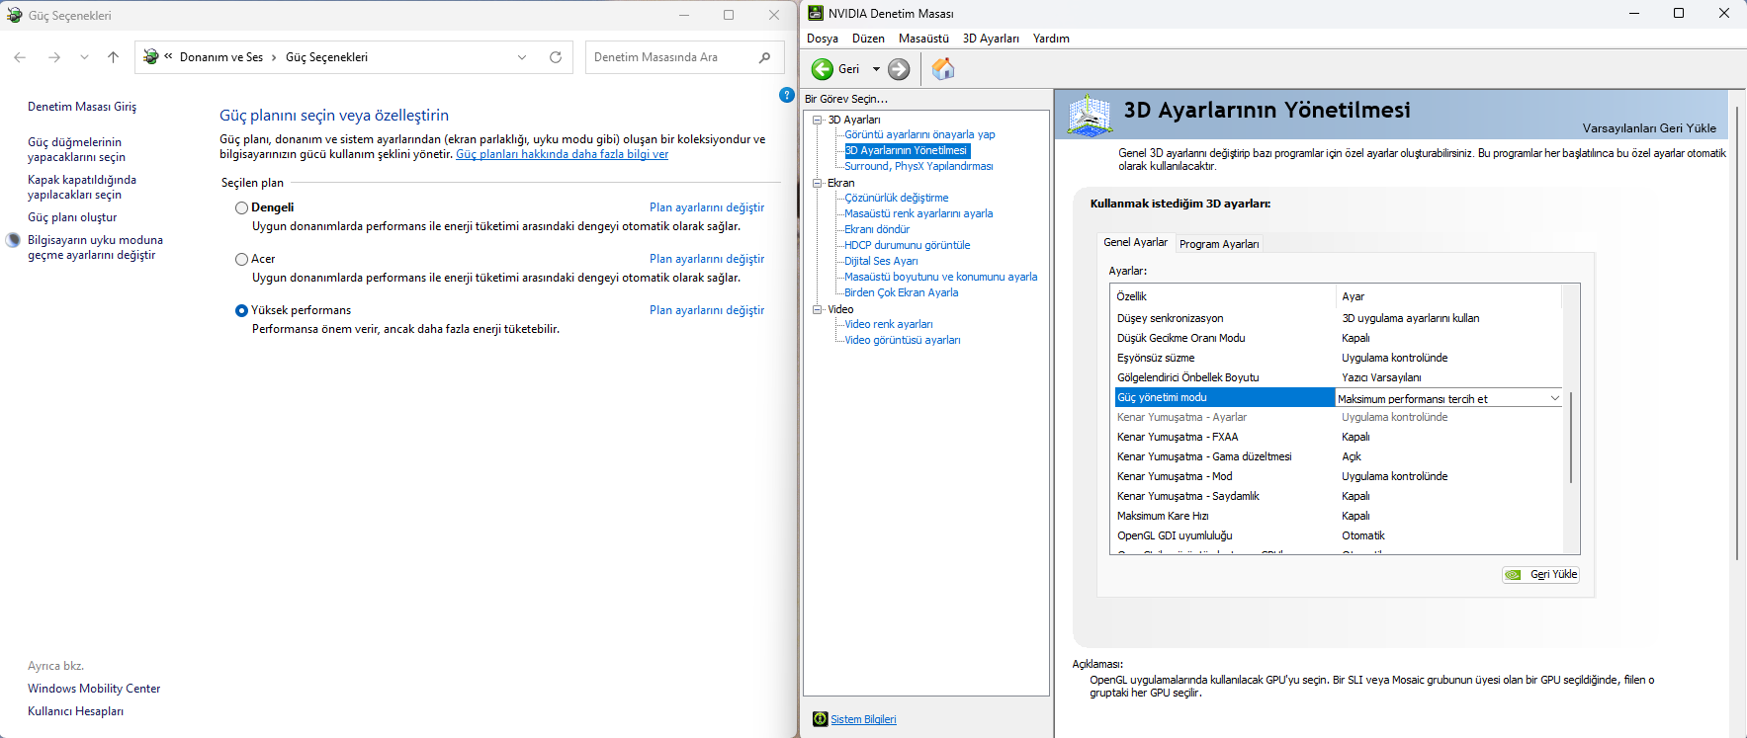
Task: Go forward in Güç Seçenekleri window
Action: coord(54,57)
